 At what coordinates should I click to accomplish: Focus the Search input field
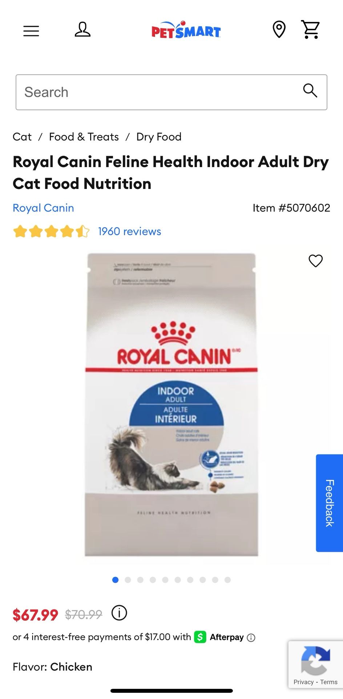[171, 92]
